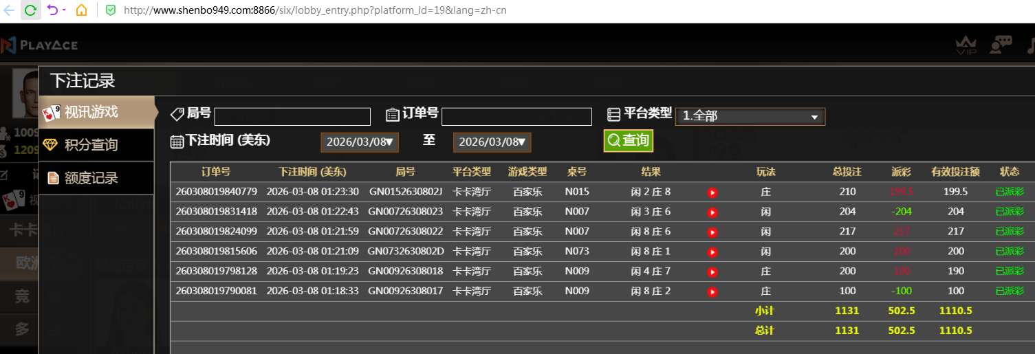Play video replay for order 260308019840779

712,192
